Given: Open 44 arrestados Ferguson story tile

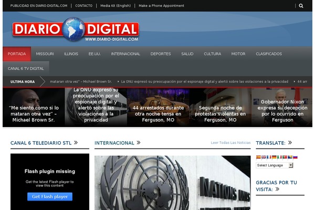Looking at the screenshot, I should [158, 107].
